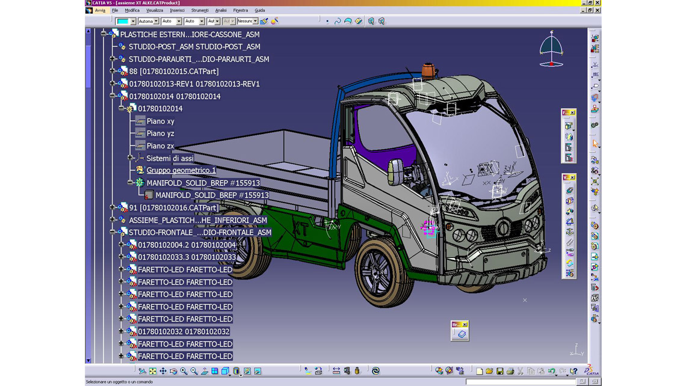
Task: Open the Nessuno layer dropdown
Action: pyautogui.click(x=255, y=21)
